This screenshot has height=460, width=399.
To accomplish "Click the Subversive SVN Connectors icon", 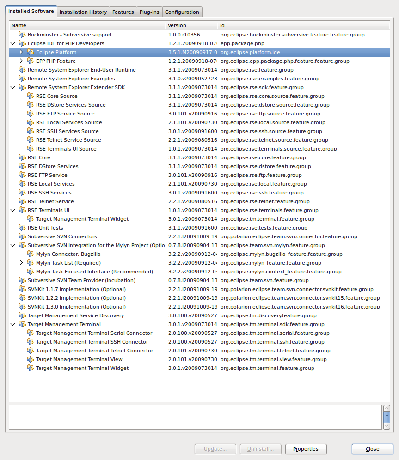I will coord(22,236).
